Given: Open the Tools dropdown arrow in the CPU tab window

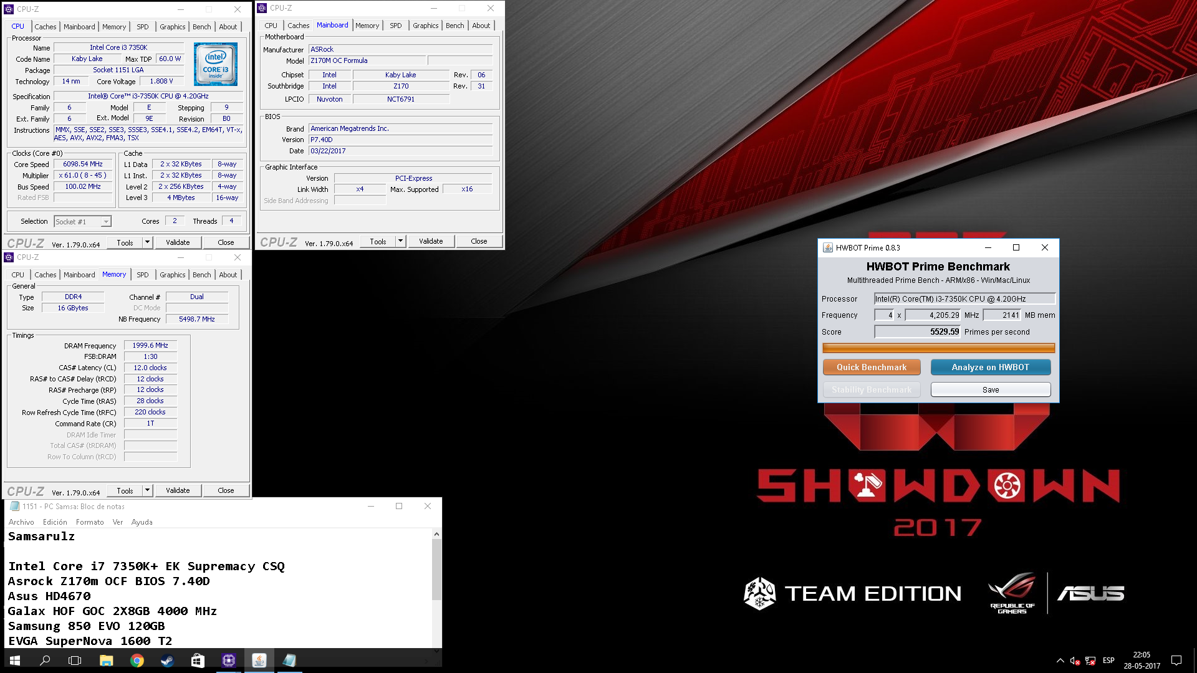Looking at the screenshot, I should (x=148, y=242).
